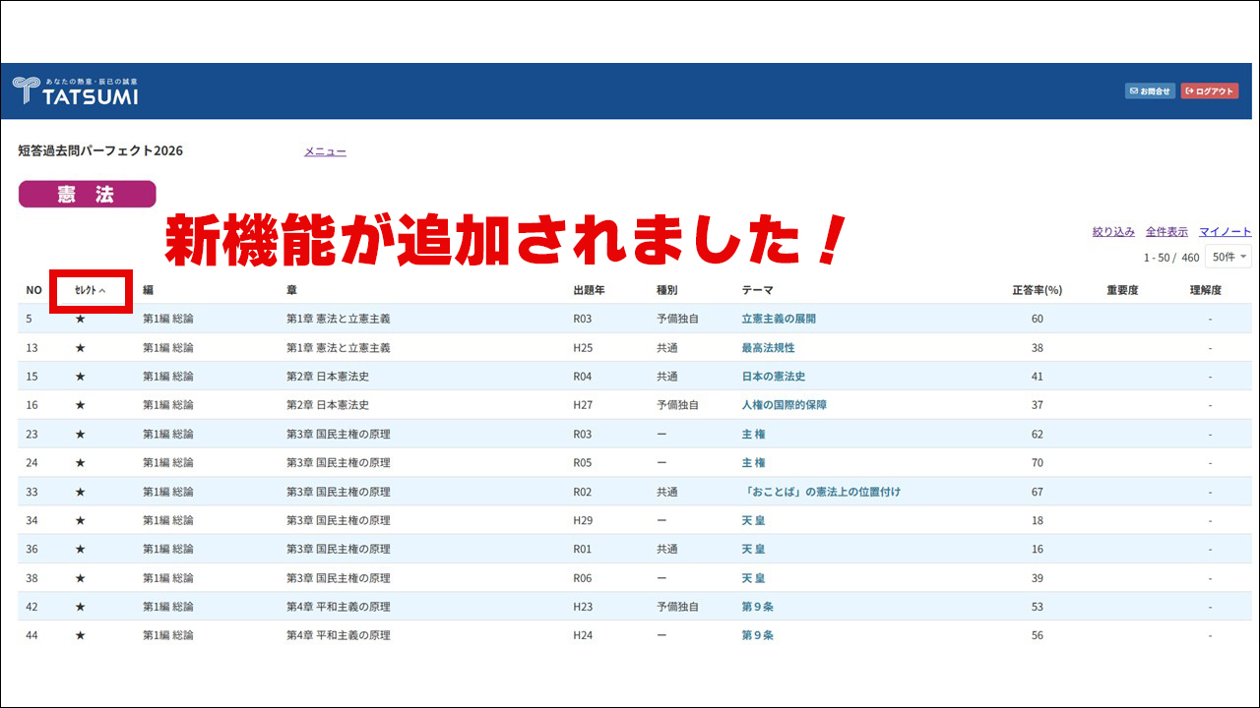Click the TATSUMI logo in header
Viewport: 1260px width, 708px height.
[76, 91]
